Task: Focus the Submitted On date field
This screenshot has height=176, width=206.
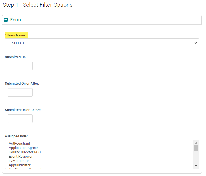Action: 20,66
